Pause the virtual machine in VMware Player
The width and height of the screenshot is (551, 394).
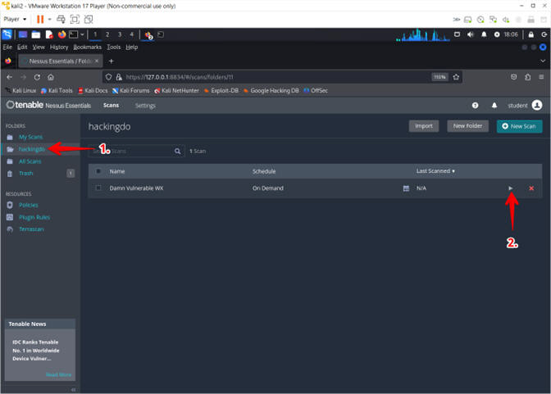click(40, 19)
